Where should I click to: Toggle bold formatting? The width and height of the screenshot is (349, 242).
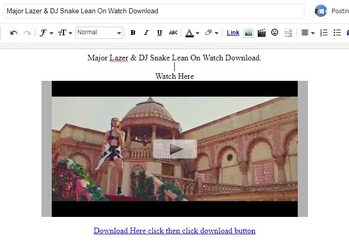[133, 33]
